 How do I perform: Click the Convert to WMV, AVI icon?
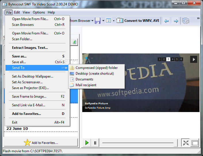(120, 21)
